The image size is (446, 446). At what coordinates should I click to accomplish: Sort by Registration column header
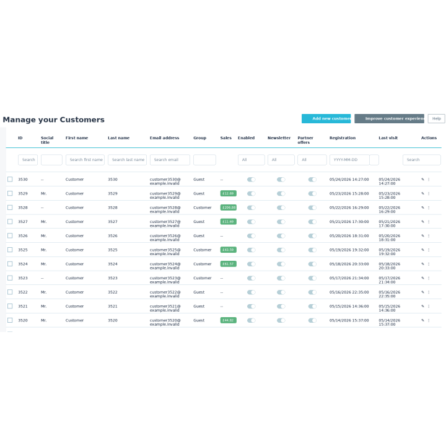click(343, 138)
